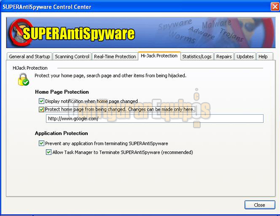Viewport: 280px width, 216px height.
Task: Click the Home Page Protection heading
Action: point(62,92)
